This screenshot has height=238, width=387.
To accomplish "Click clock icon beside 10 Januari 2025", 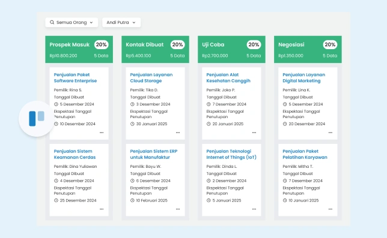I will pos(285,200).
